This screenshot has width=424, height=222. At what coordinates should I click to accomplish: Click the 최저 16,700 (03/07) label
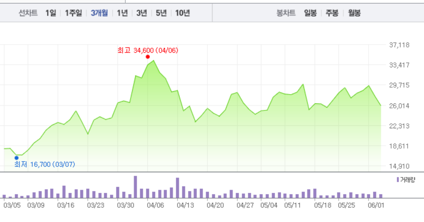coord(45,164)
